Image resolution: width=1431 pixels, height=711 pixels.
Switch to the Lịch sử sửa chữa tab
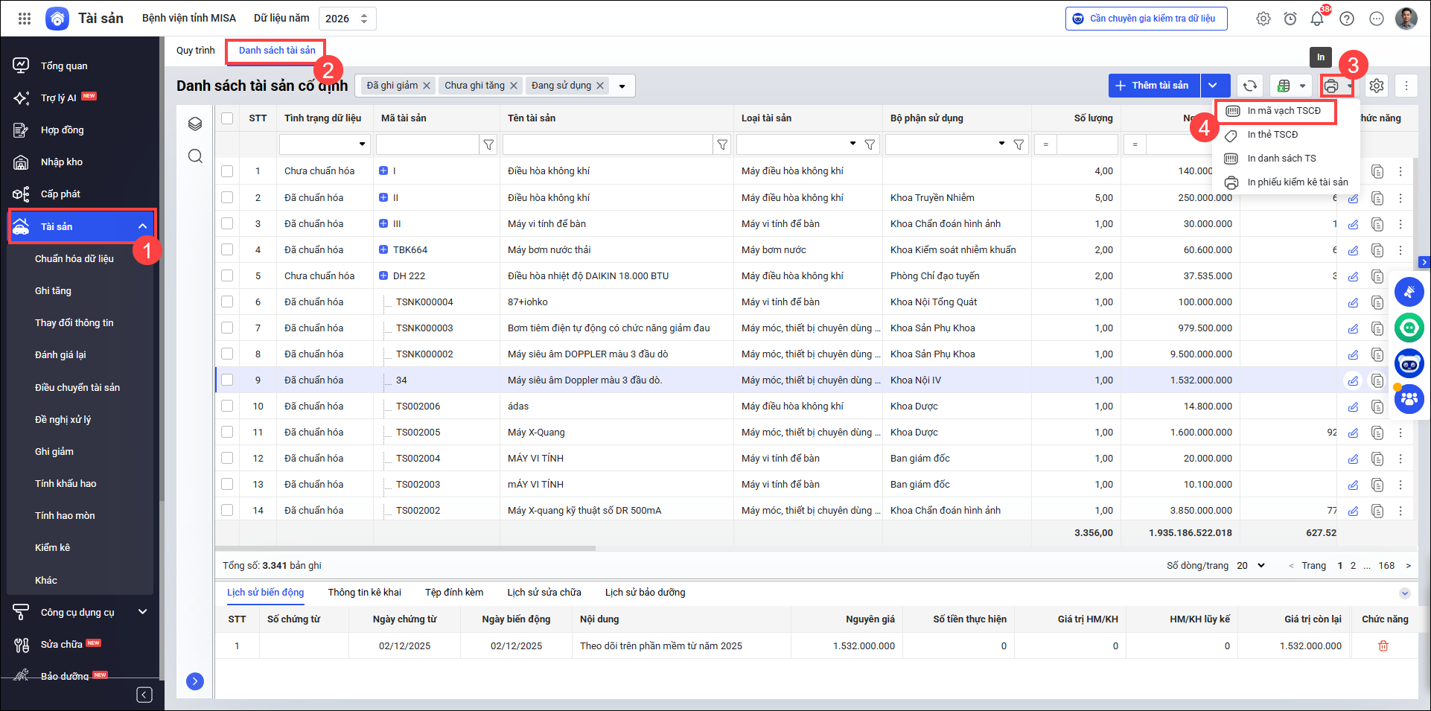click(x=544, y=593)
